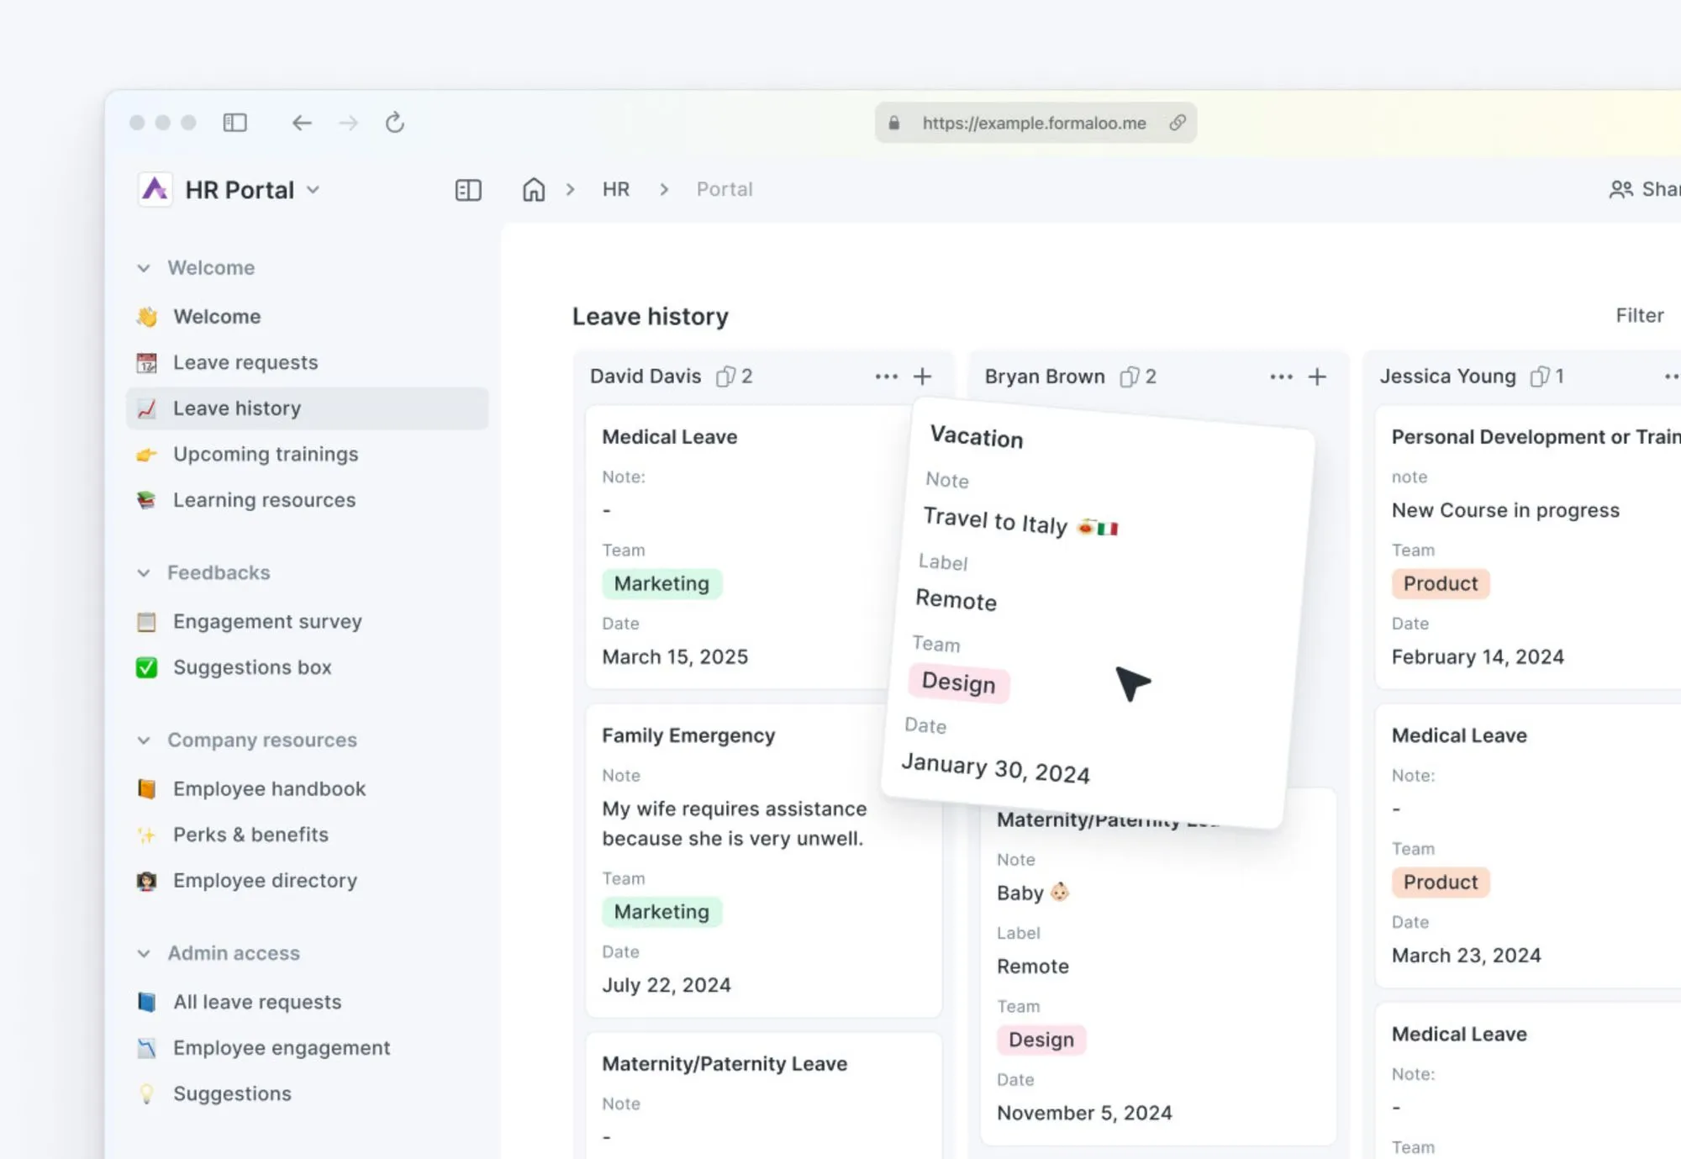The height and width of the screenshot is (1159, 1681).
Task: Add card to Bryan Brown column
Action: tap(1317, 376)
